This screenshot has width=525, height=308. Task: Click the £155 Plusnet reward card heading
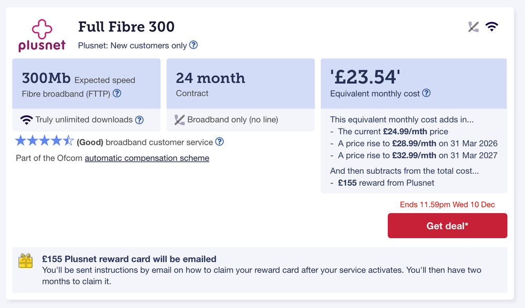pyautogui.click(x=129, y=259)
